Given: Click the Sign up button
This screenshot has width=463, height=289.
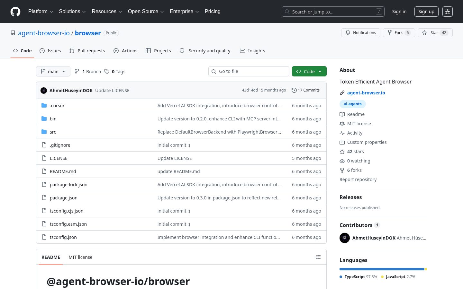Looking at the screenshot, I should pyautogui.click(x=426, y=12).
